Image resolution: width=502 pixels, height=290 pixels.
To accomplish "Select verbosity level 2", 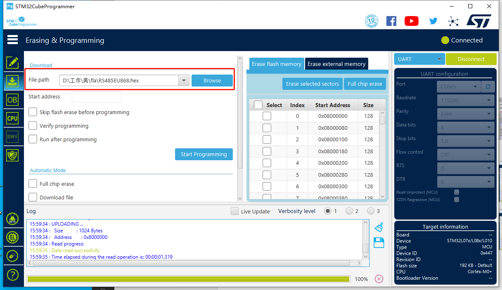I will point(349,211).
